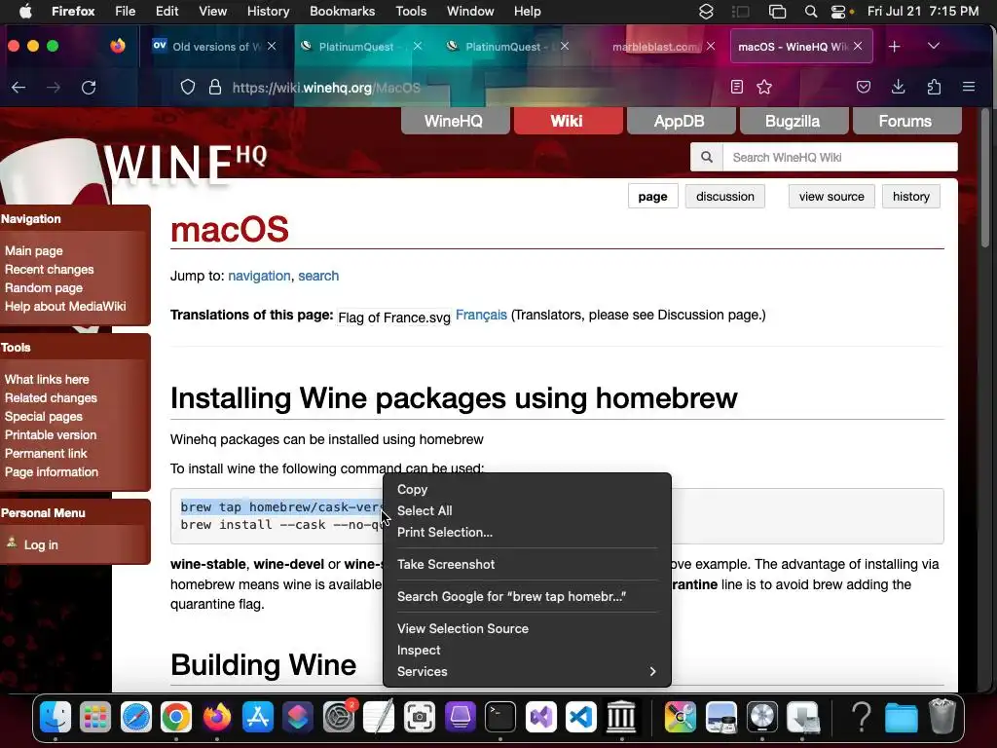Click the discussion page button
Screen dimensions: 997x748
pos(724,197)
